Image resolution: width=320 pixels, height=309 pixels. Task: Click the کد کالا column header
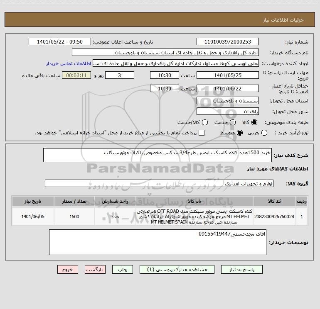274,201
